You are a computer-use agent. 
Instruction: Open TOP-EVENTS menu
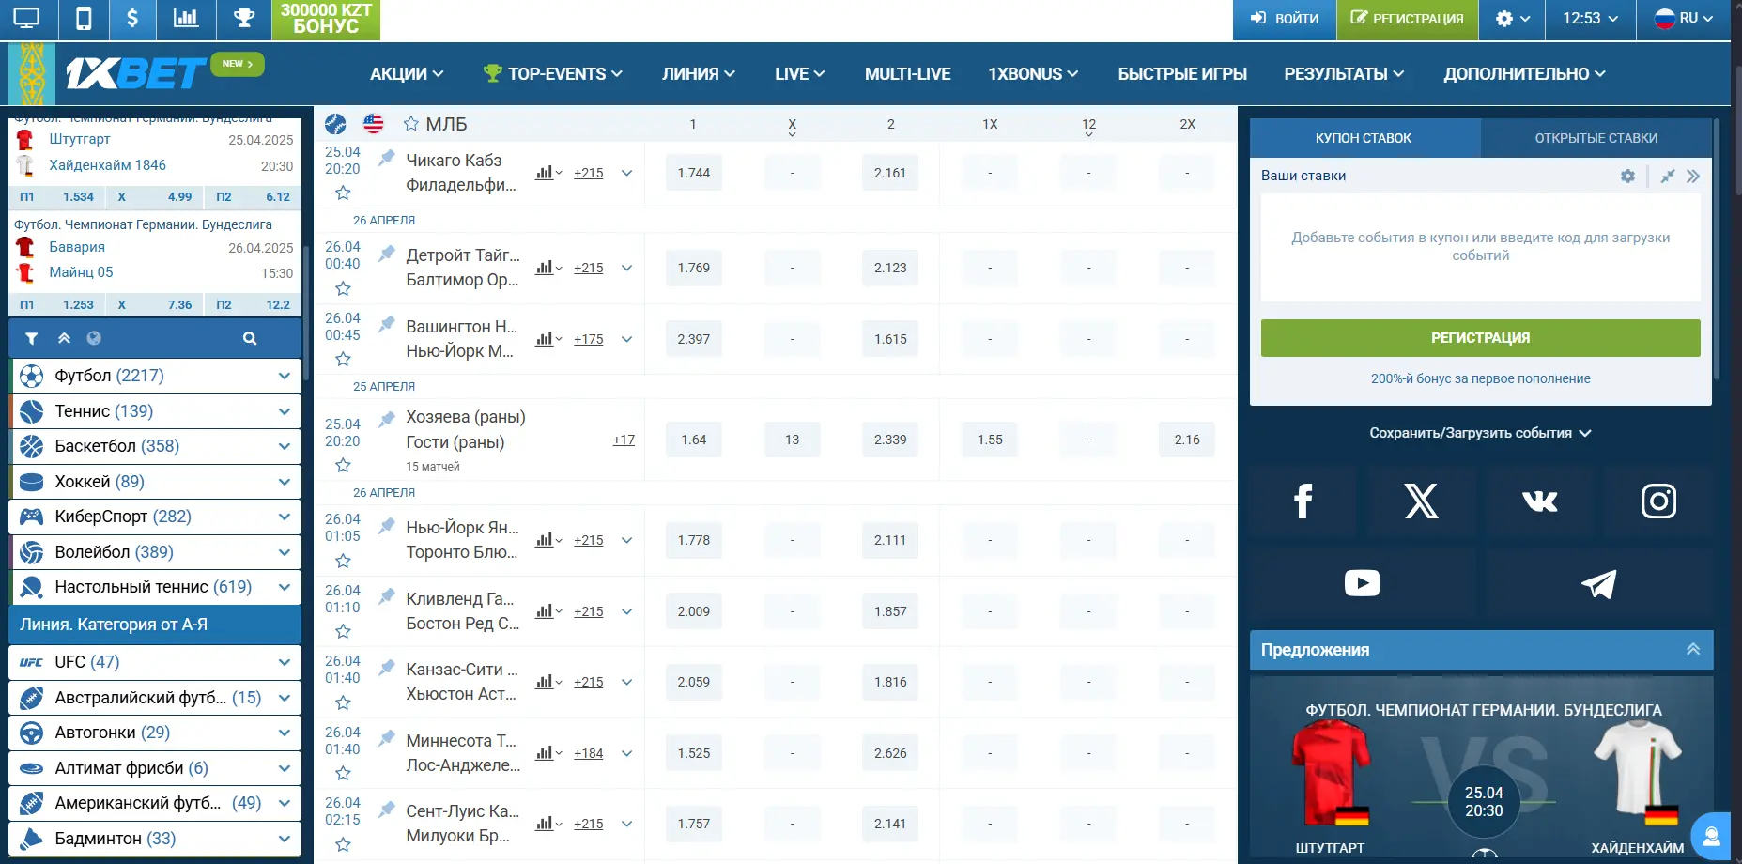(552, 74)
